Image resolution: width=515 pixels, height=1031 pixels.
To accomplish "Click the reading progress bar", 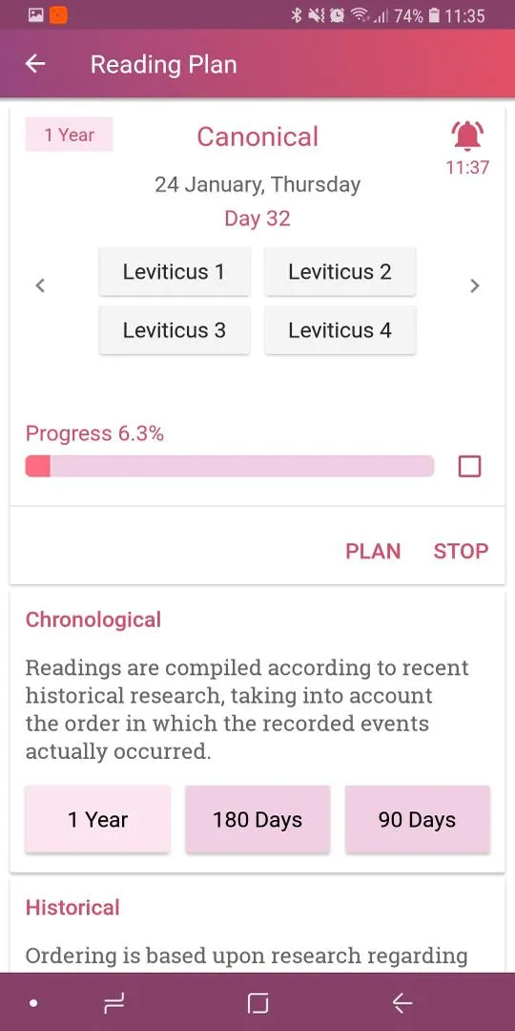I will (x=229, y=466).
